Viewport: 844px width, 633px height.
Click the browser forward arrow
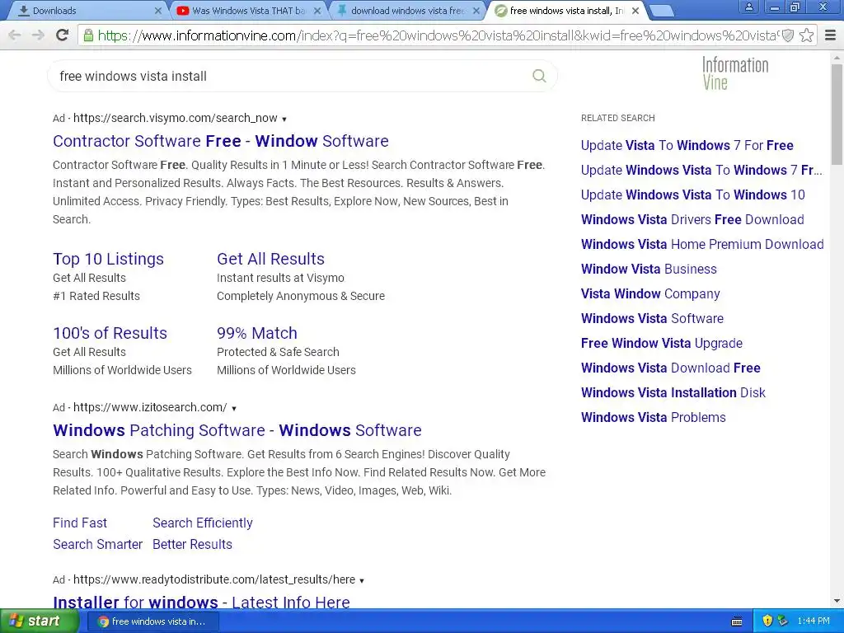[38, 35]
